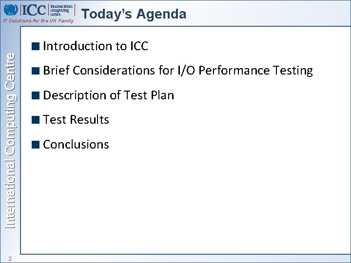This screenshot has height=263, width=351.
Task: Select the bullet square beside Brief Considerations
Action: click(x=36, y=71)
